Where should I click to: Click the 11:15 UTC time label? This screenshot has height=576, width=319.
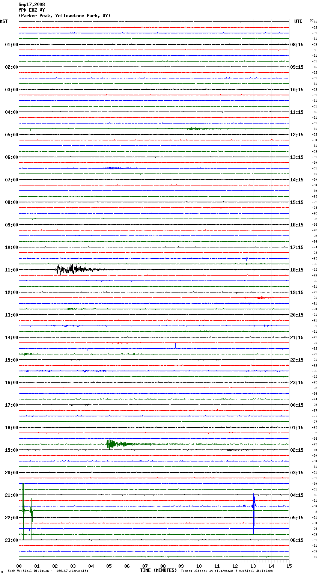[x=297, y=112]
